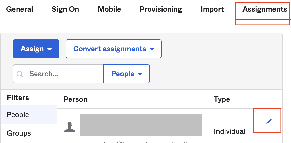Viewport: 291px width, 143px height.
Task: Open the People dropdown beside the search box
Action: coord(127,74)
